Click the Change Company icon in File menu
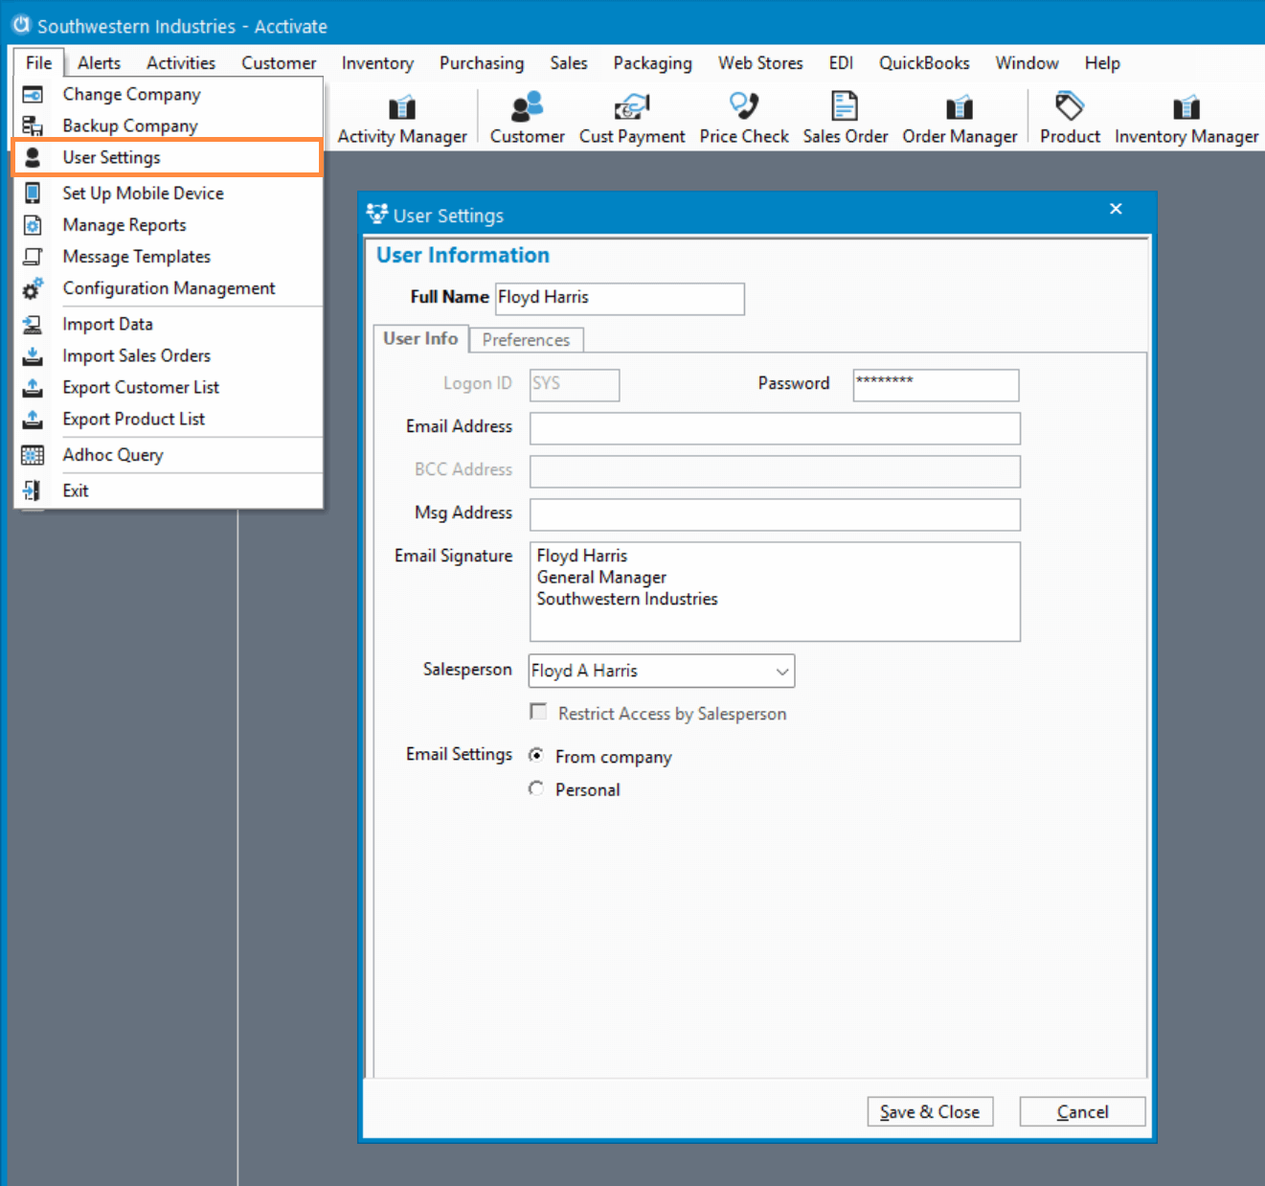 [x=33, y=95]
